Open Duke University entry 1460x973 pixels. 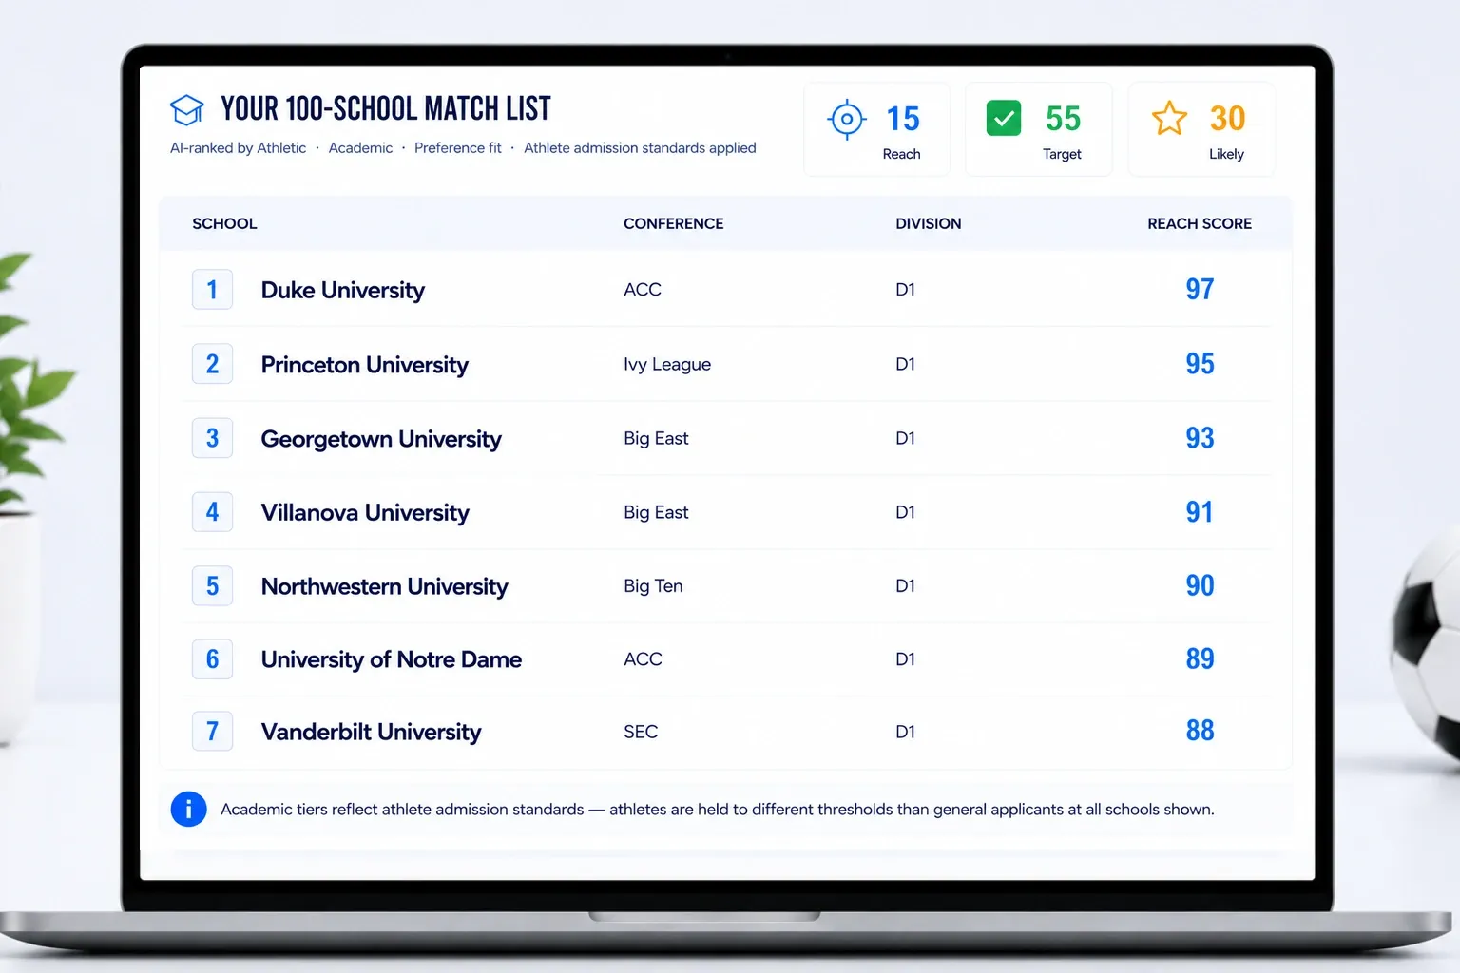pyautogui.click(x=343, y=291)
